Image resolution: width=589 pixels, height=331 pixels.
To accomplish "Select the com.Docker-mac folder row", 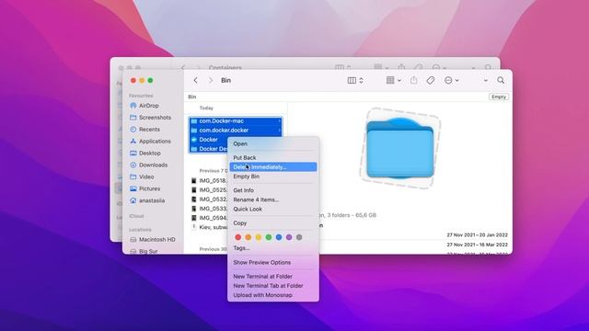I will (x=236, y=120).
